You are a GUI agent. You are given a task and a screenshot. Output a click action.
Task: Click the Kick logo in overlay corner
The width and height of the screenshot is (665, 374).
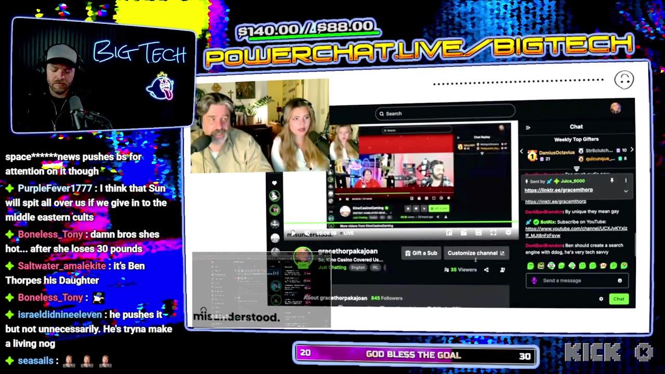tap(608, 352)
